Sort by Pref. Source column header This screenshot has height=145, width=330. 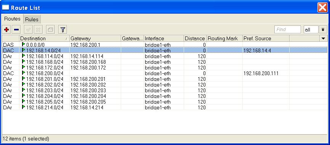[x=266, y=39]
